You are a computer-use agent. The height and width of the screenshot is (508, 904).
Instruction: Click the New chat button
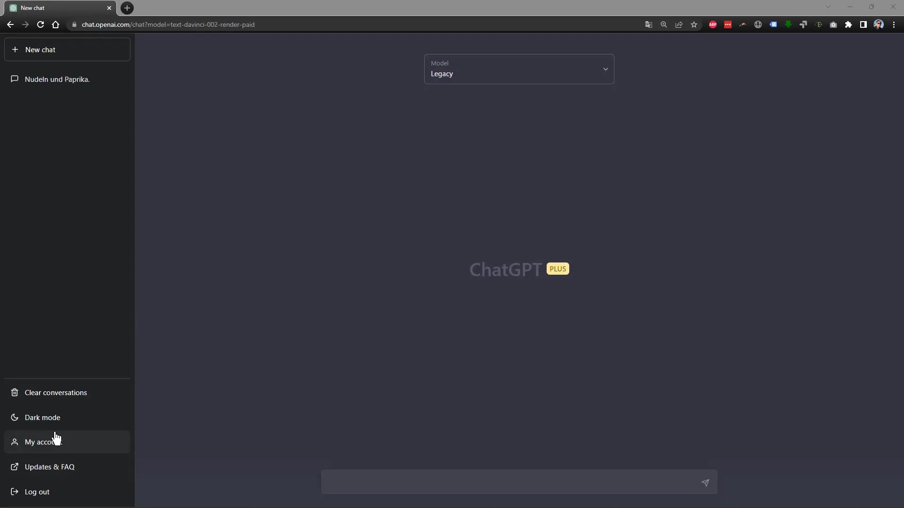[x=68, y=49]
